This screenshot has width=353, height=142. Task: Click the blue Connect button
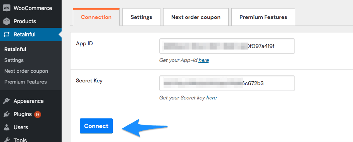(96, 126)
